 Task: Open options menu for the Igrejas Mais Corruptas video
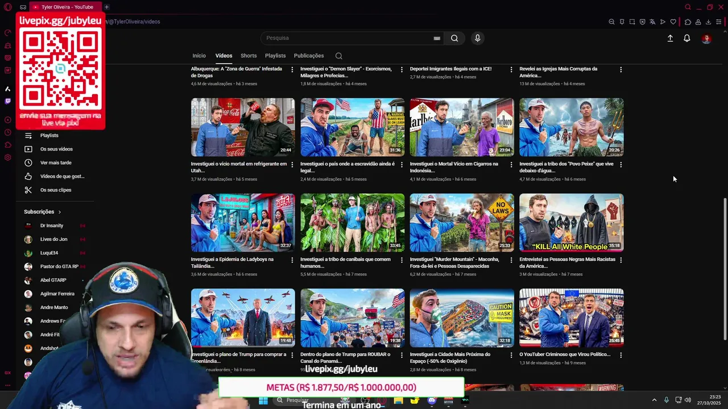621,69
